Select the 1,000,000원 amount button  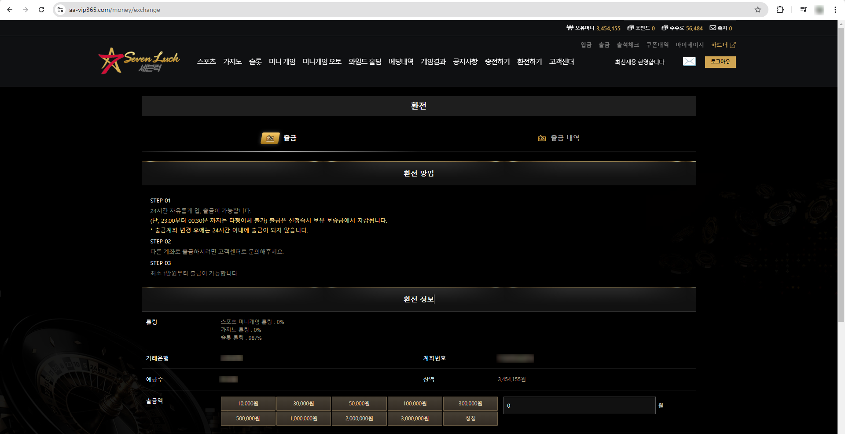(x=304, y=419)
